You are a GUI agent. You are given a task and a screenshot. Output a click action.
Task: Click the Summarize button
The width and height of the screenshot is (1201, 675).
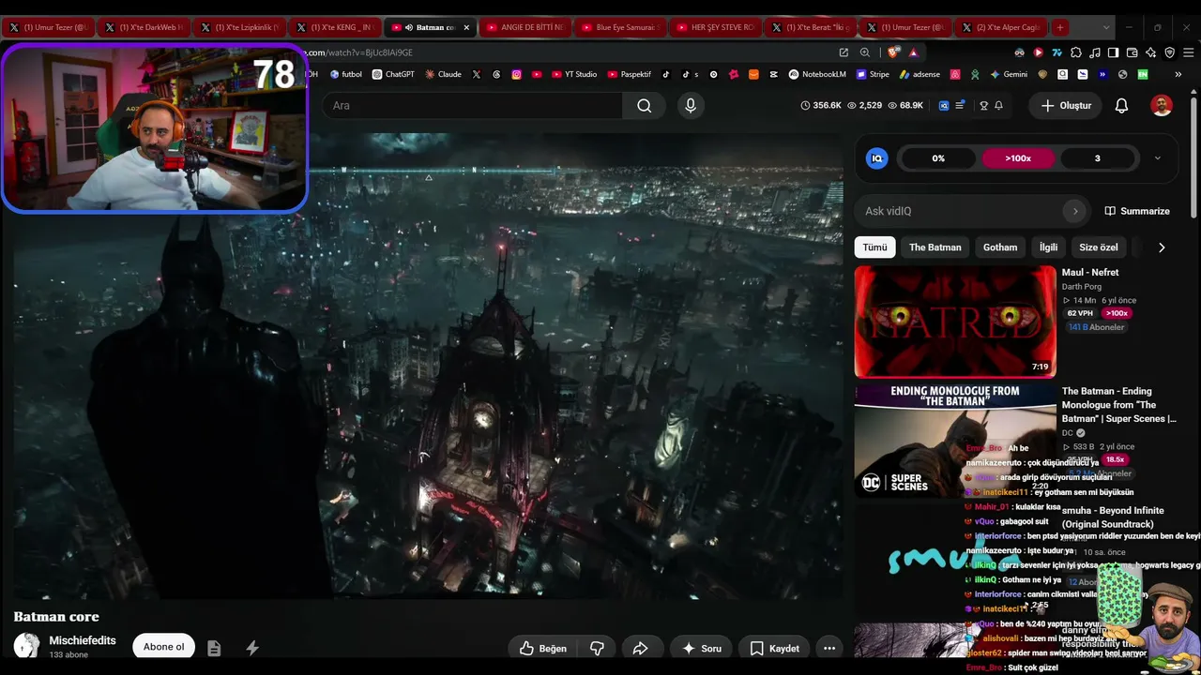pos(1136,211)
